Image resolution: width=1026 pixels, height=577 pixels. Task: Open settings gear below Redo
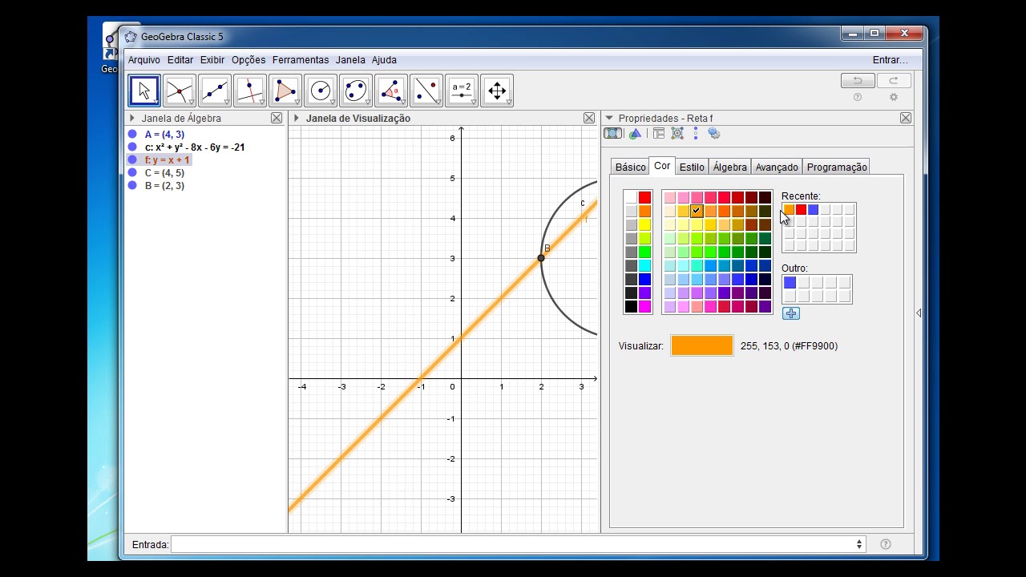[894, 97]
